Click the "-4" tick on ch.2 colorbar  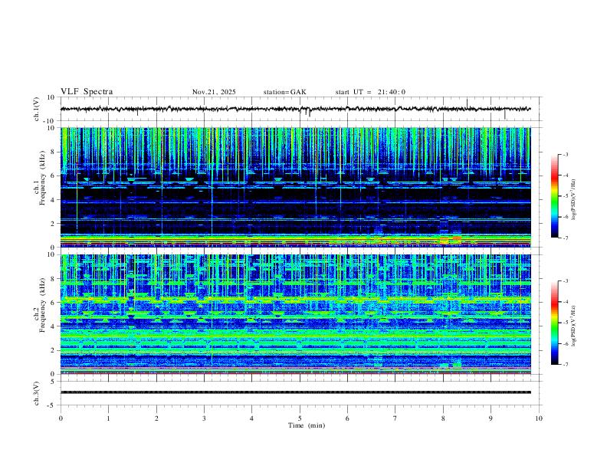[566, 302]
